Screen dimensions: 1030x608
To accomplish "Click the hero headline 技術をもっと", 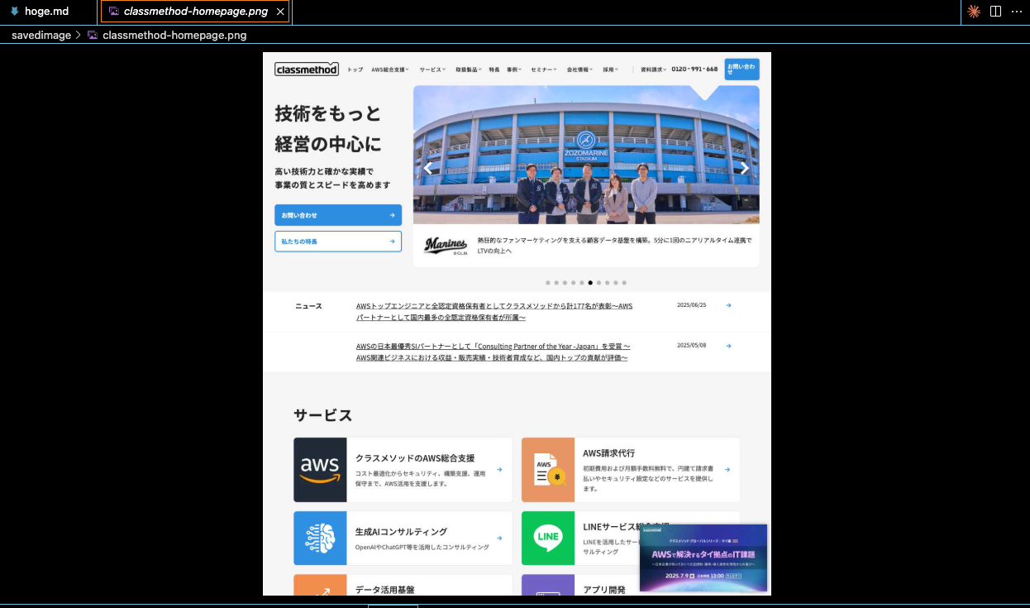I will [x=328, y=113].
